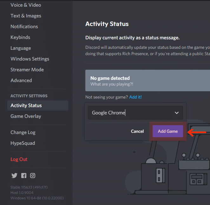Click the 'What are you playing?!' text
The image size is (210, 205).
point(112,84)
